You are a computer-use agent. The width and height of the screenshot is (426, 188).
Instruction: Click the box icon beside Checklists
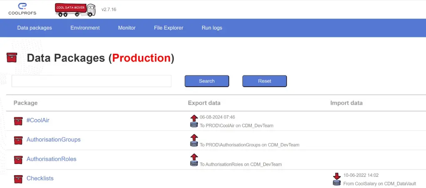pos(18,179)
